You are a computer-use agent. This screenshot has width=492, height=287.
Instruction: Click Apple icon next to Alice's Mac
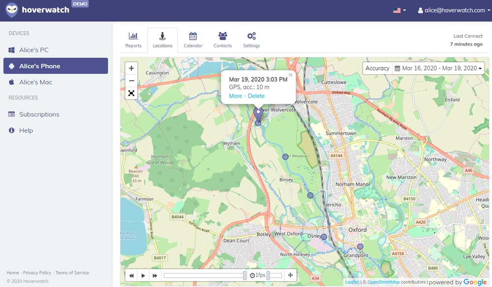pos(12,82)
